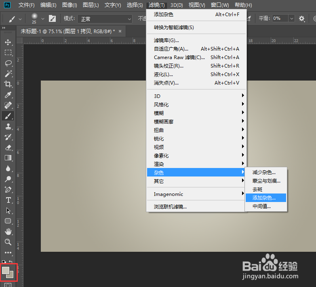This screenshot has height=287, width=316.
Task: Select the Hand tool
Action: pos(8,232)
